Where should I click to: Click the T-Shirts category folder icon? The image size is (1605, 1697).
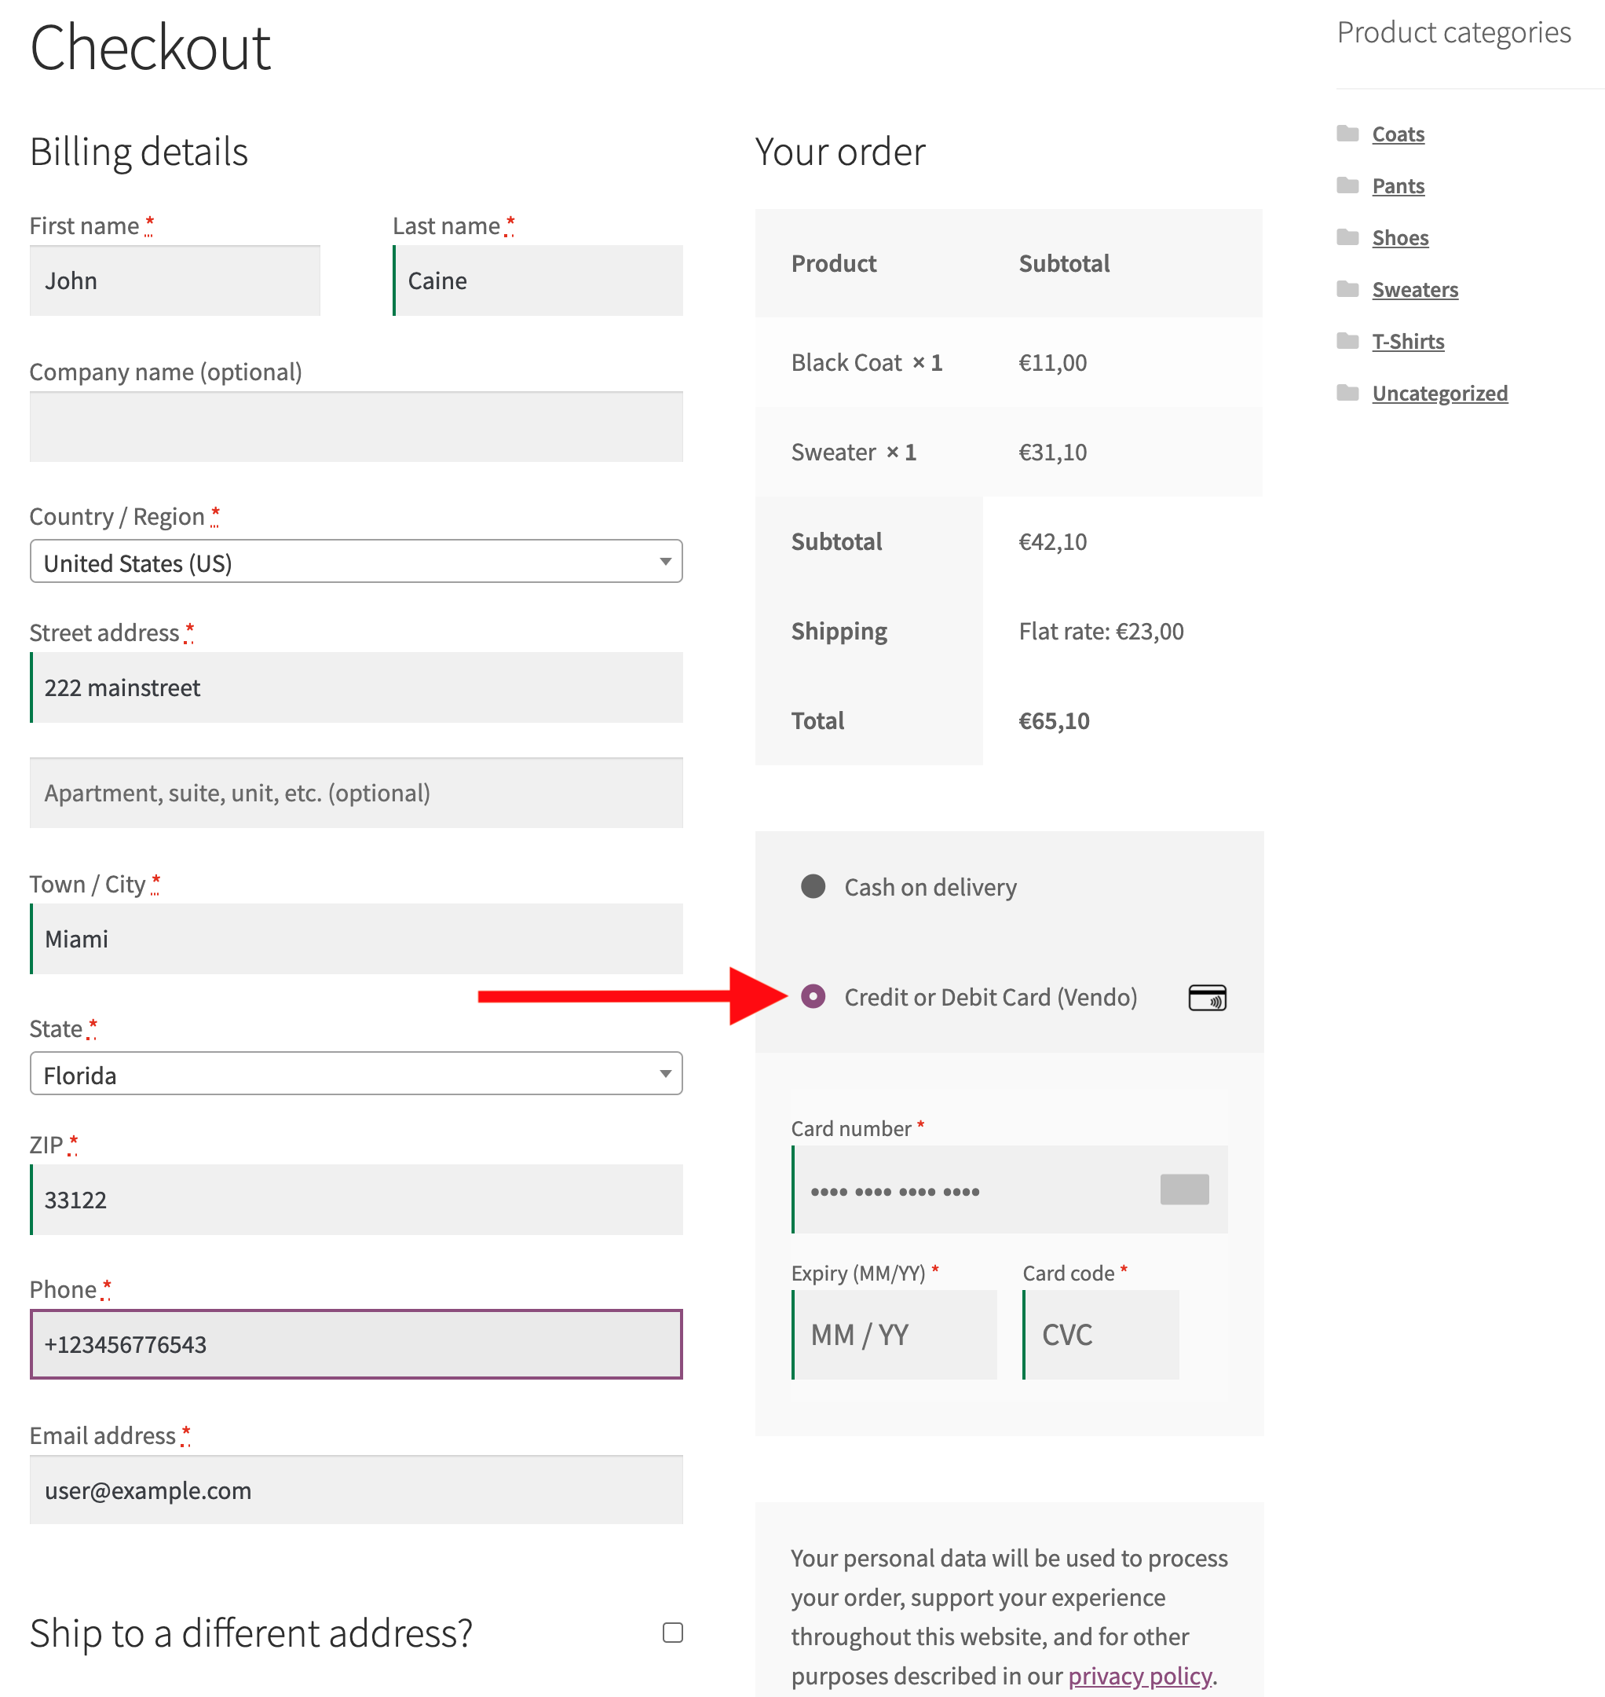click(x=1347, y=341)
